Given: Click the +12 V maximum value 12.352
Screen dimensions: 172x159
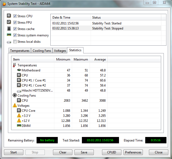Looking at the screenshot, I should point(83,121).
